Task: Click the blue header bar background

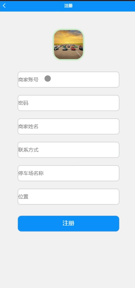Action: (103, 6)
